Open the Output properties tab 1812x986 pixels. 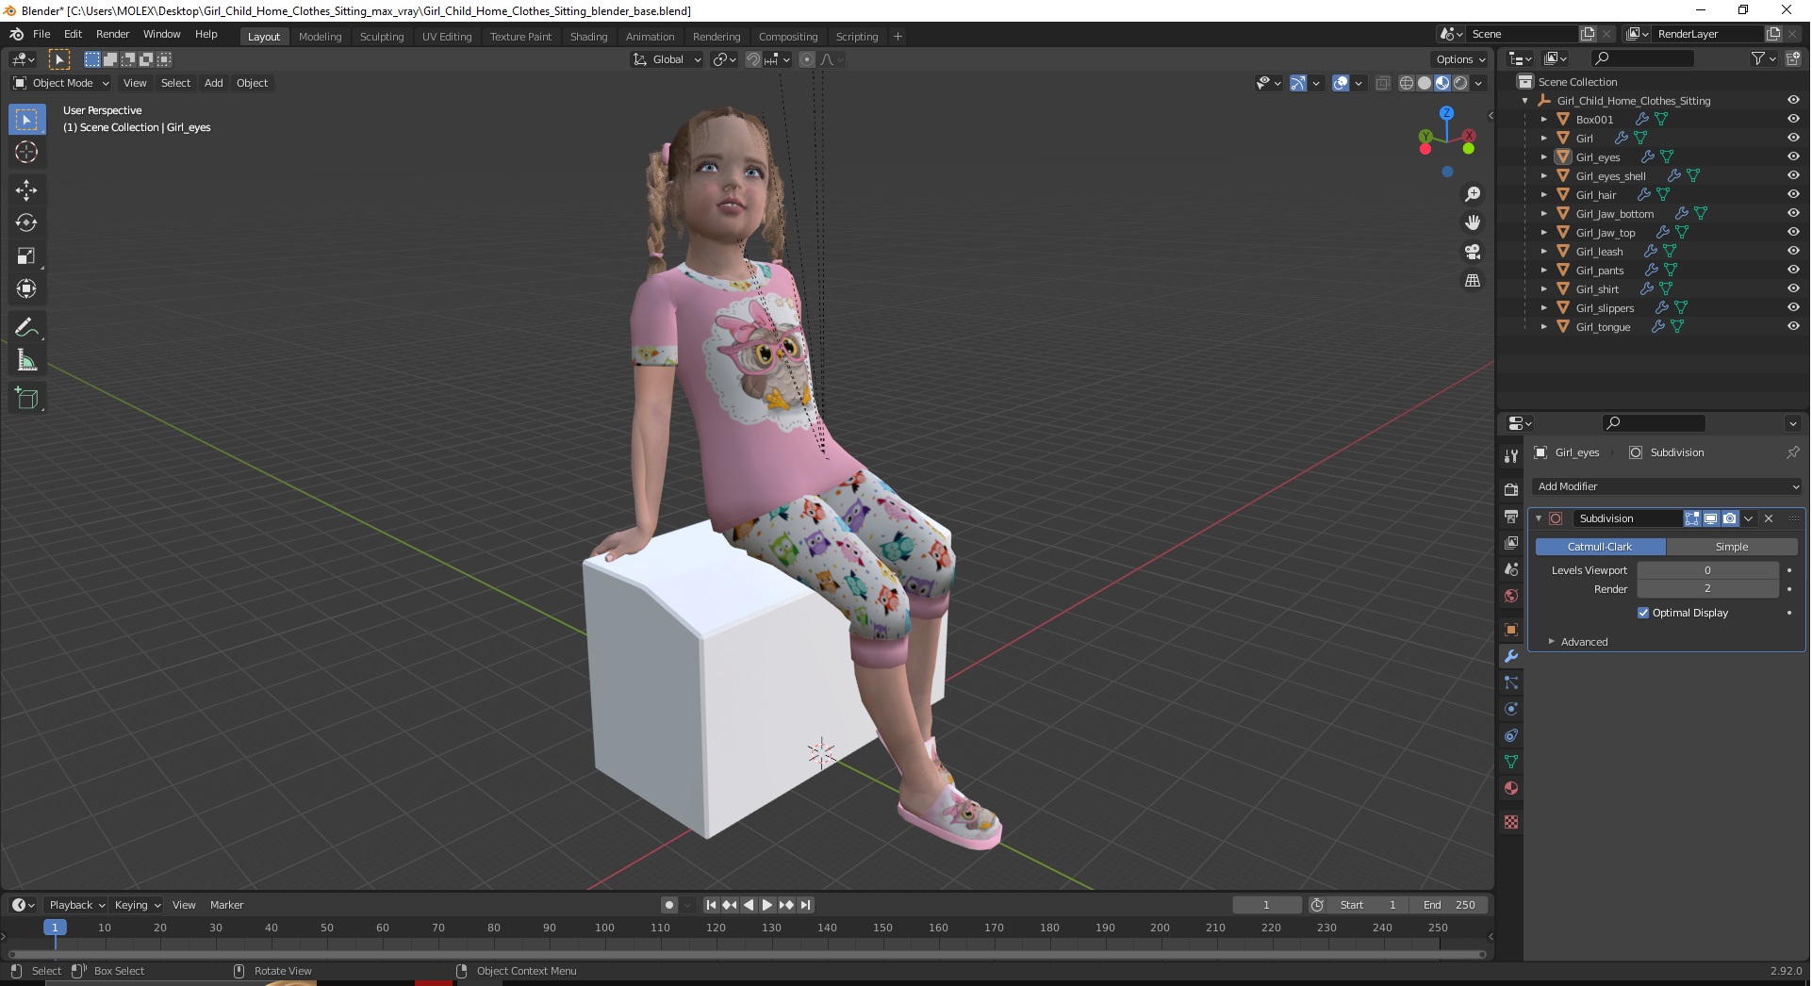coord(1511,517)
